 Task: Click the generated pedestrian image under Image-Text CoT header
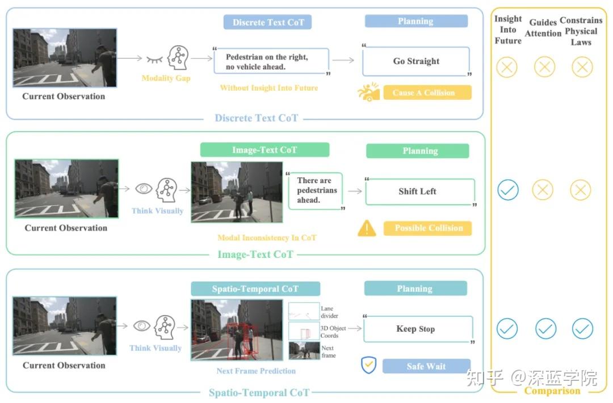pyautogui.click(x=237, y=192)
